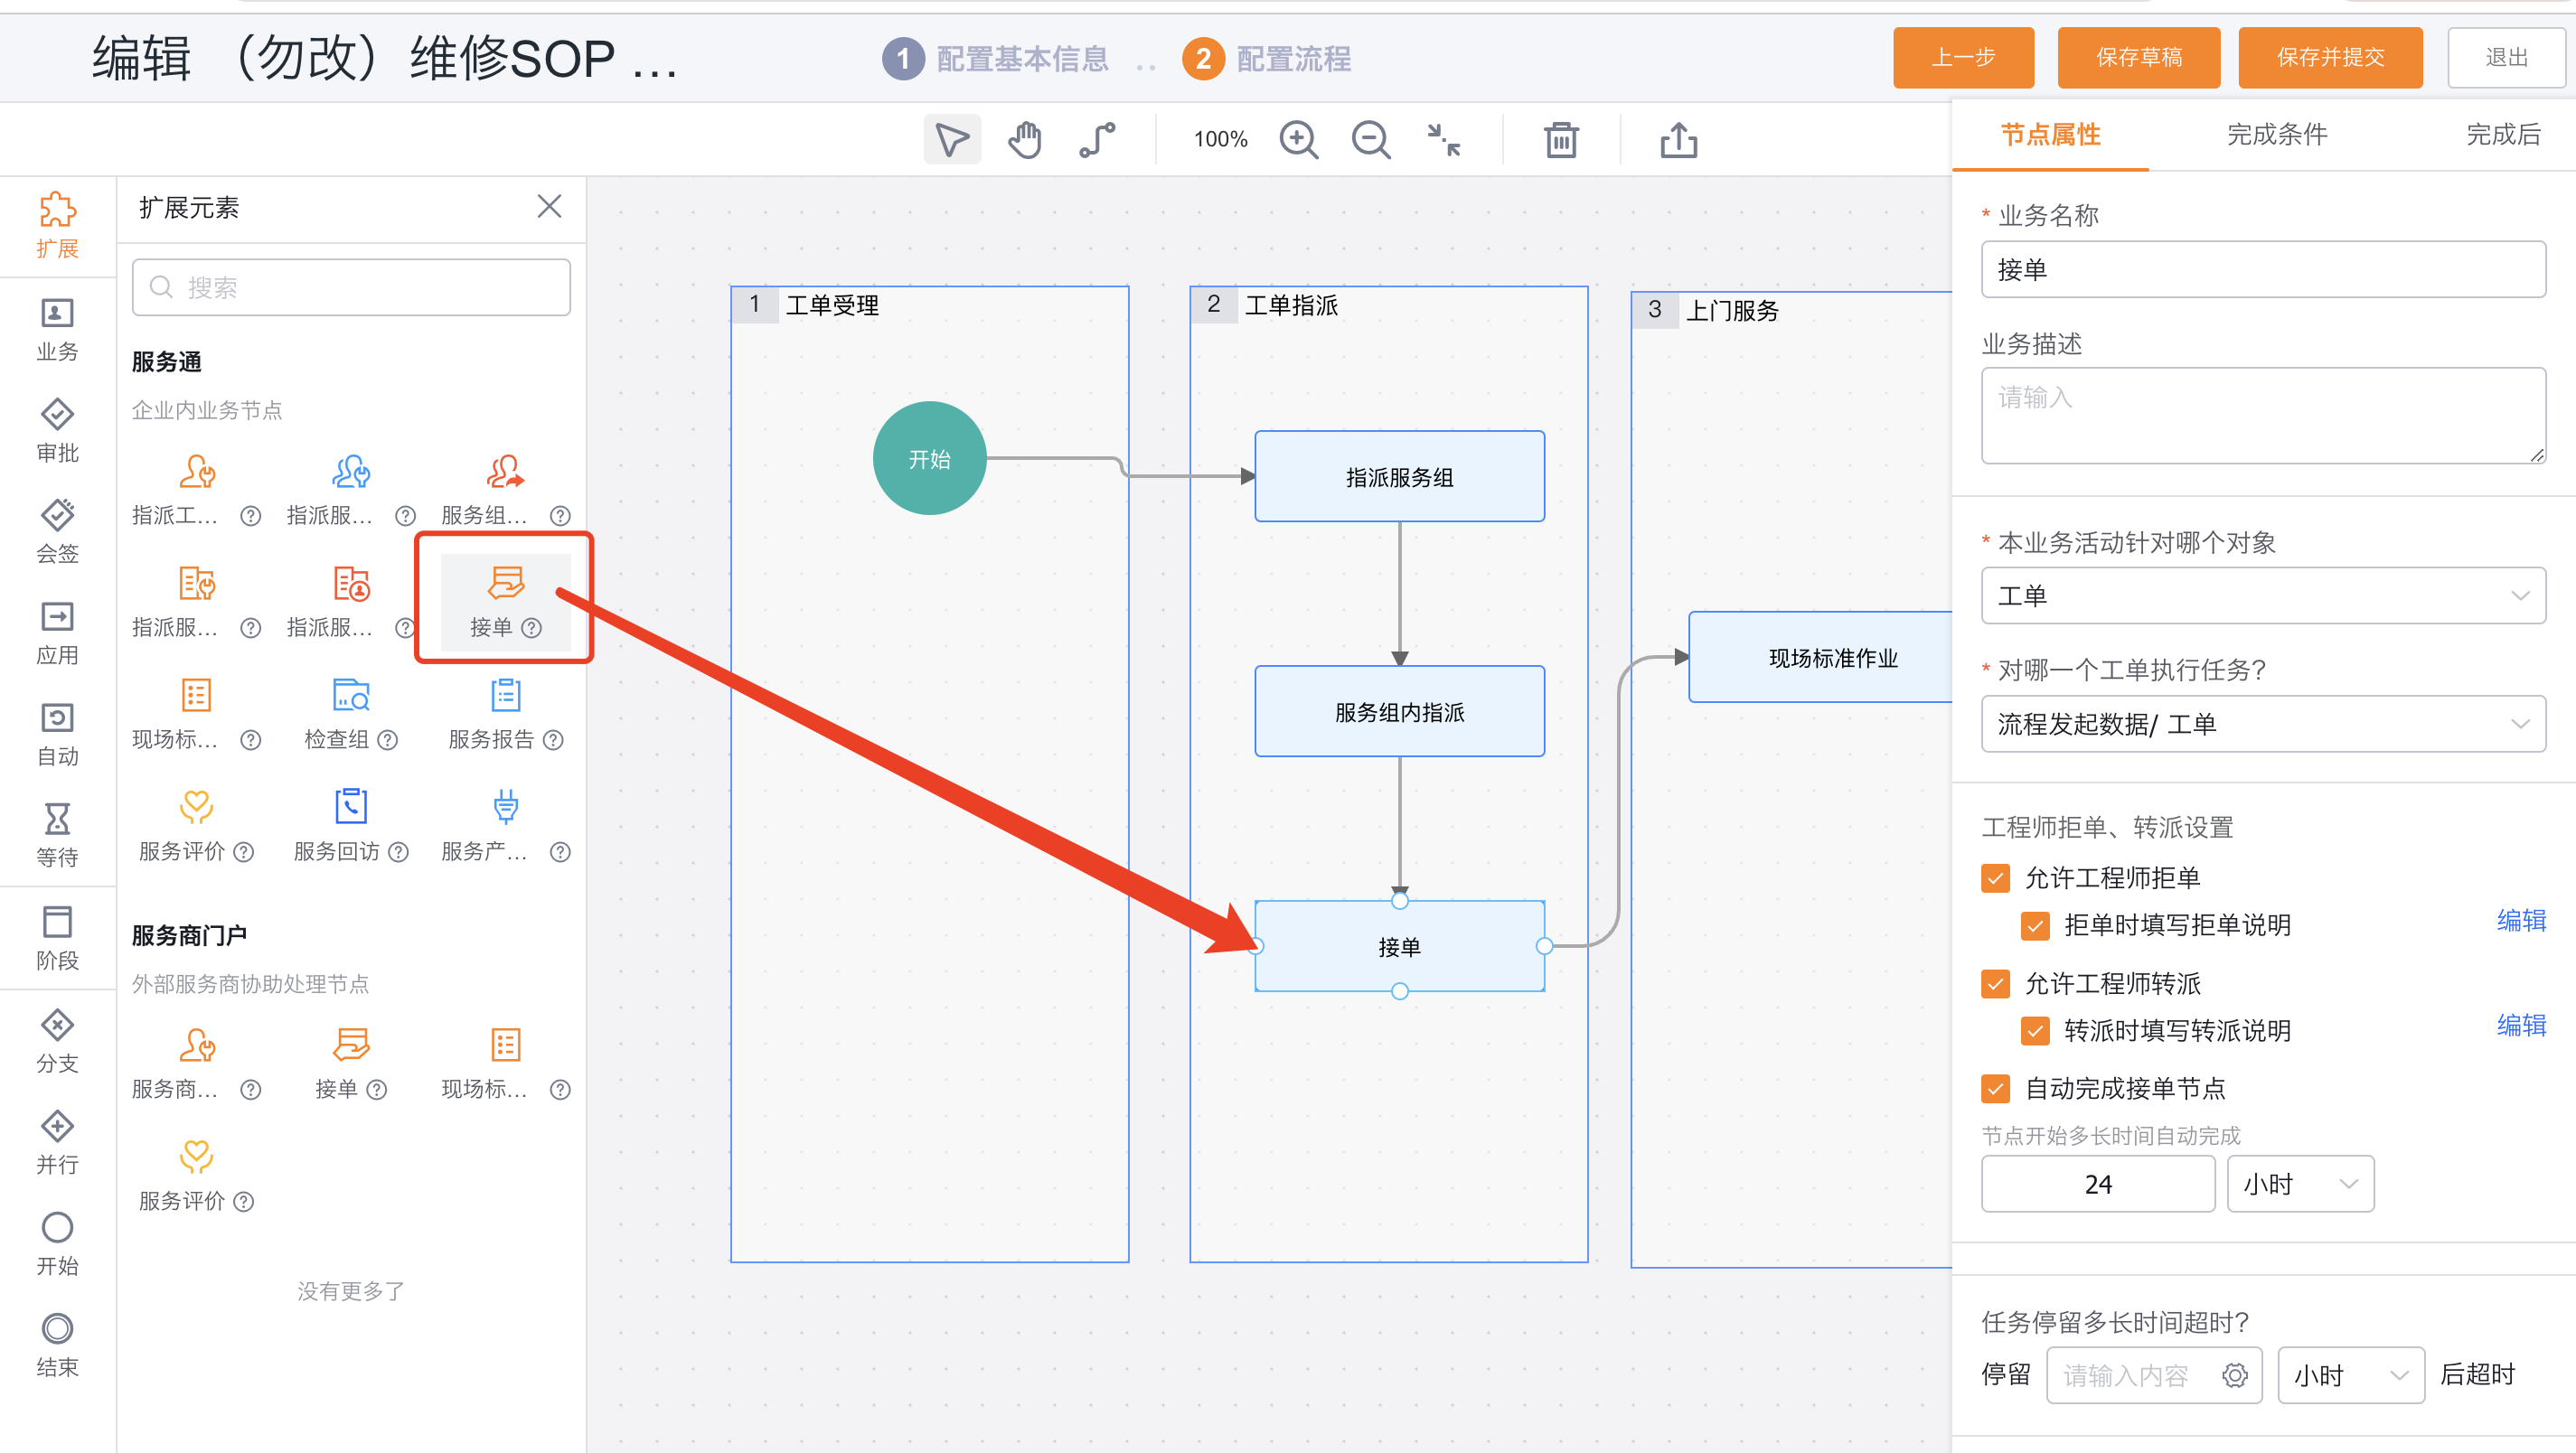Select the 现场标准作业 node on canvas
Screen dimensions: 2576x1453
tap(1820, 658)
